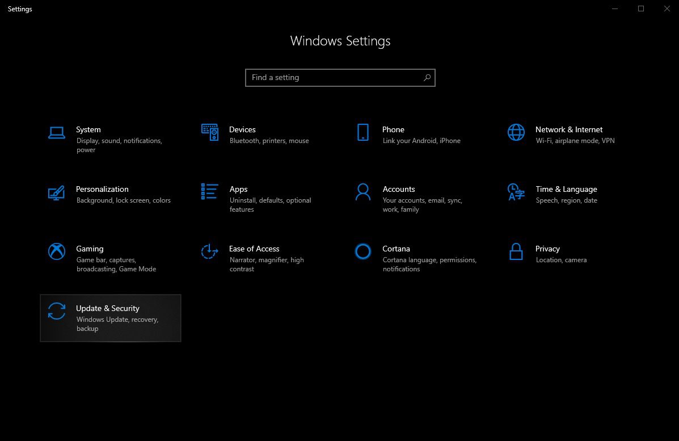Click the search magnifier icon
The width and height of the screenshot is (679, 441).
pyautogui.click(x=427, y=78)
